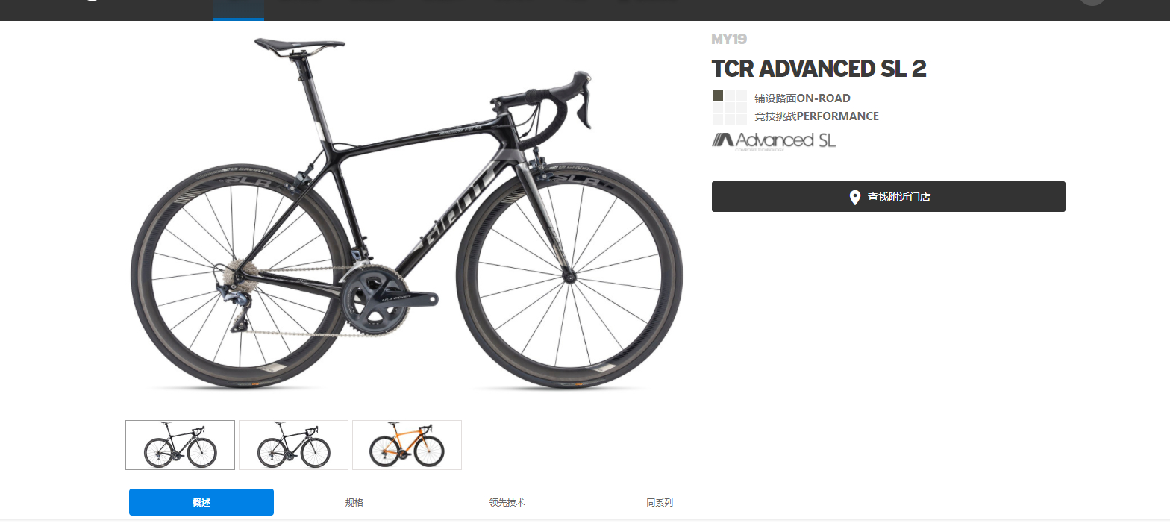Click the partially visible circular icon top right

1092,2
